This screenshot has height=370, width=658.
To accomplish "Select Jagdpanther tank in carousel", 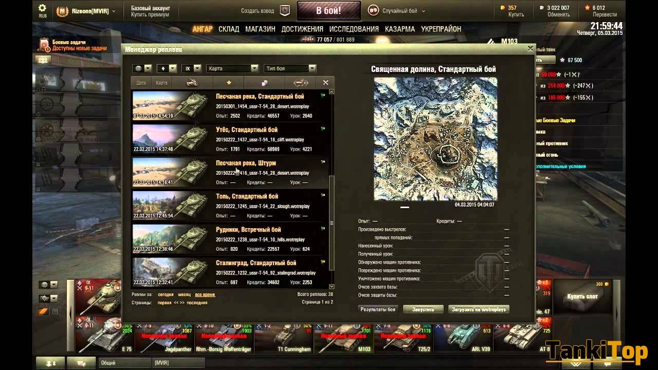I will [x=164, y=338].
